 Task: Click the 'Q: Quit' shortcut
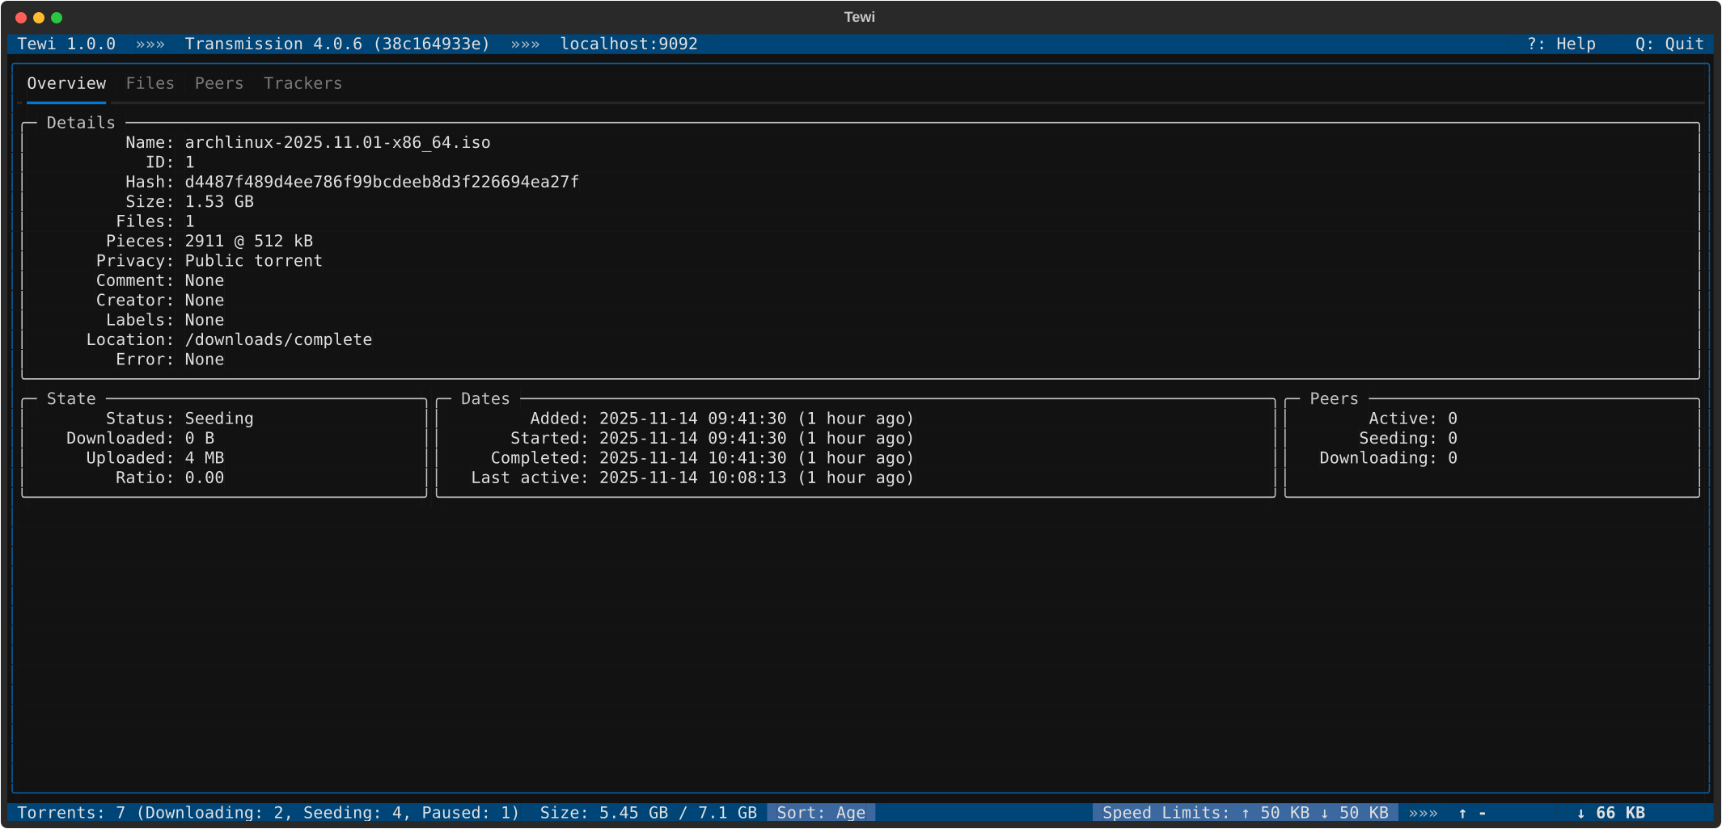pos(1669,44)
